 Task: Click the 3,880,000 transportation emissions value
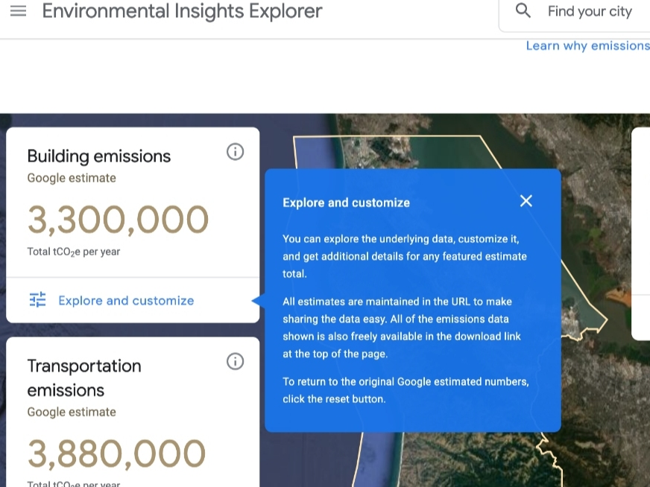116,454
